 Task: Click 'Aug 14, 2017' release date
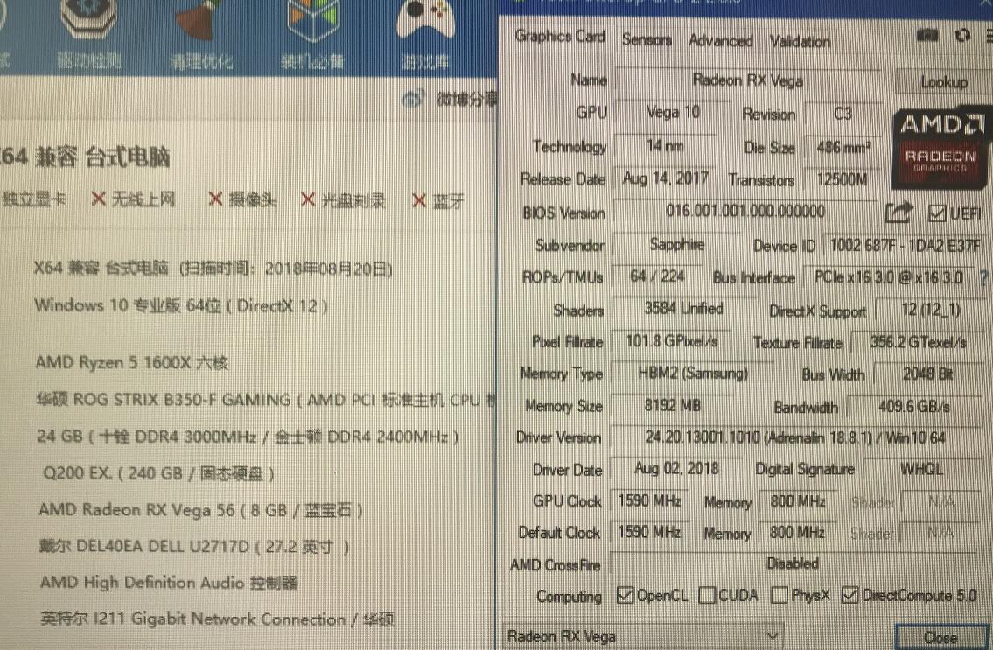665,178
